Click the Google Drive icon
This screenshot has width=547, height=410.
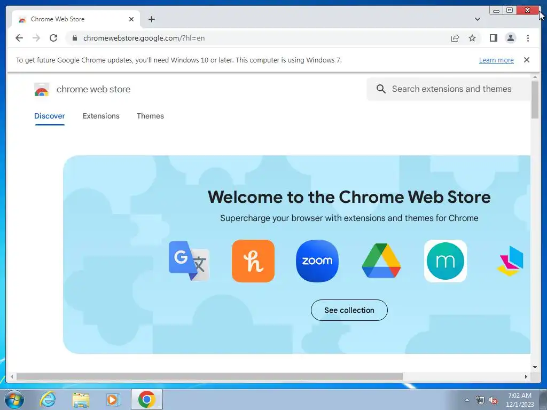[381, 261]
